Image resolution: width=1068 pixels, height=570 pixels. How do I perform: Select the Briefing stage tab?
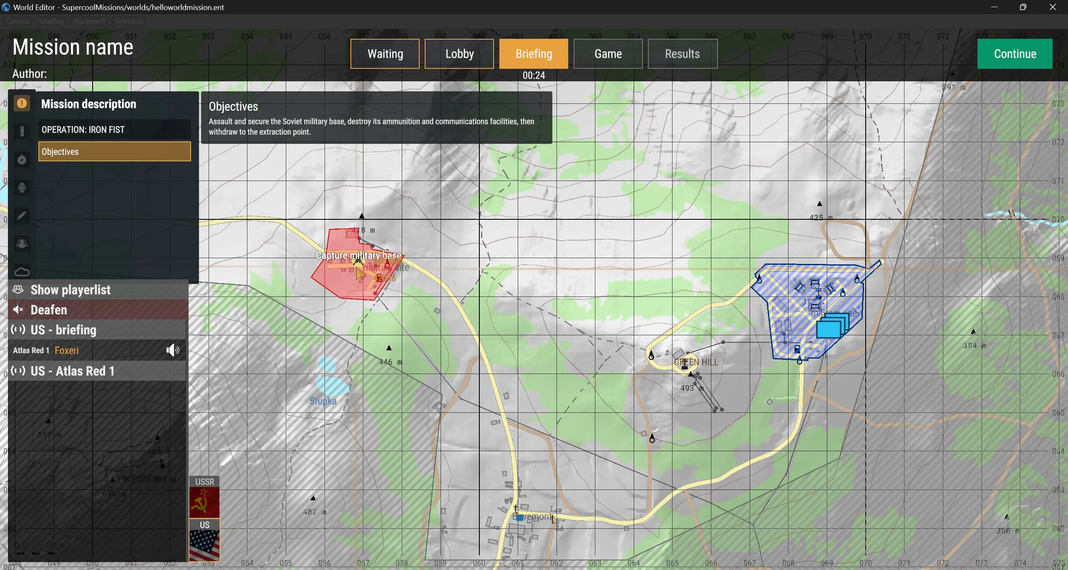[x=534, y=54]
